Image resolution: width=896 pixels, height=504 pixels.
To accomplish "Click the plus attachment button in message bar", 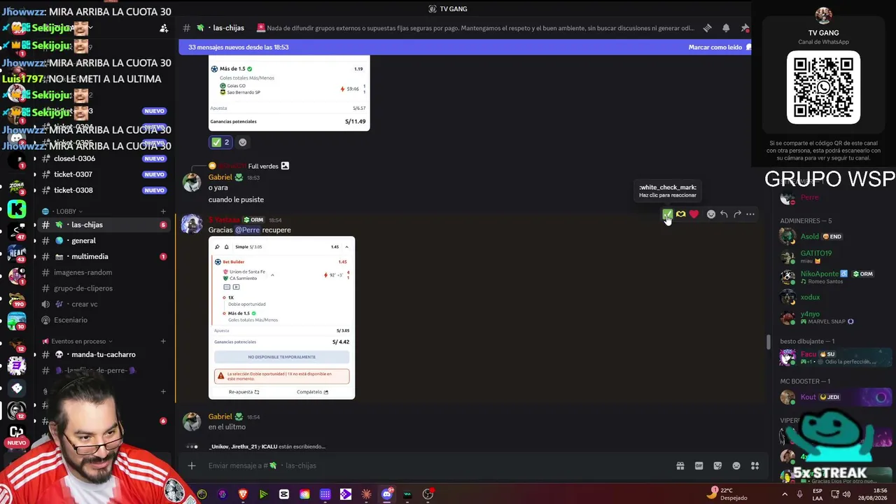I will (191, 465).
